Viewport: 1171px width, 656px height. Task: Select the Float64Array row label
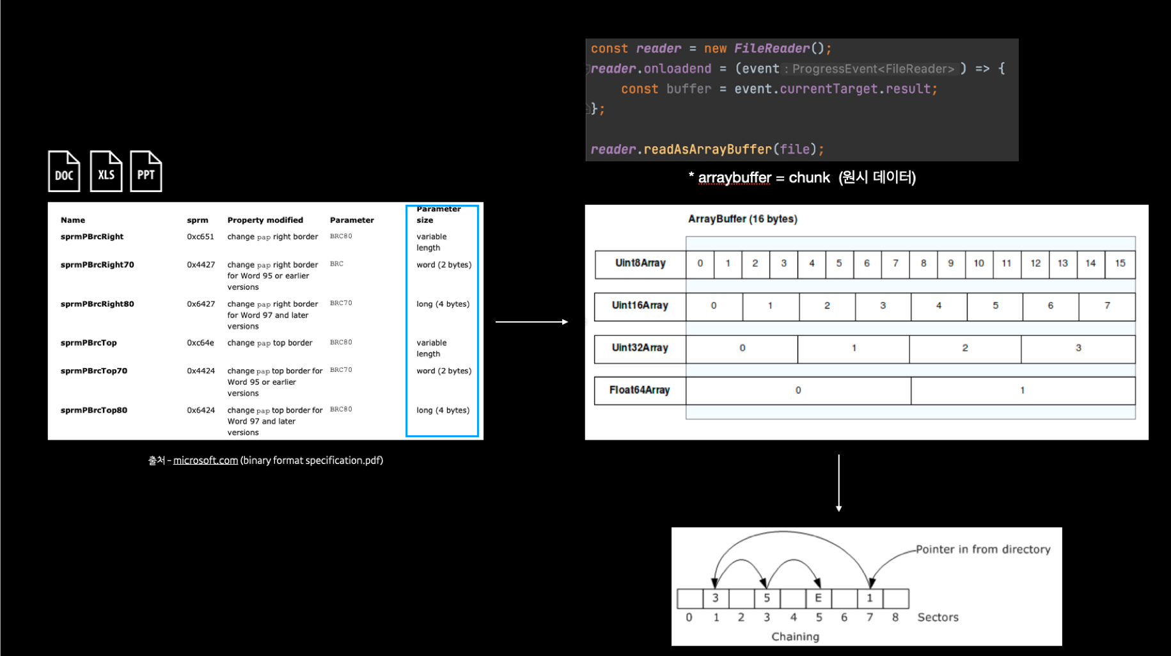640,390
